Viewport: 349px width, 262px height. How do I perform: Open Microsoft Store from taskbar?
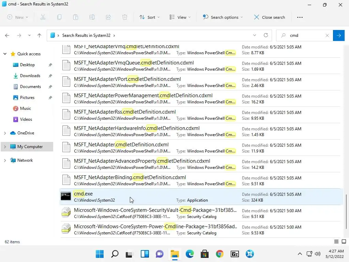point(204,254)
